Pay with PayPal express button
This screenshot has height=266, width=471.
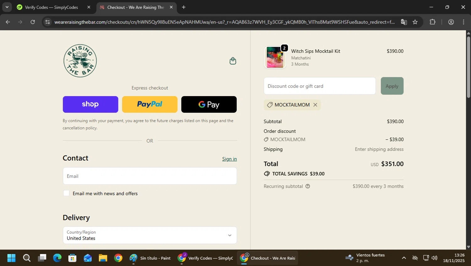[x=149, y=104]
